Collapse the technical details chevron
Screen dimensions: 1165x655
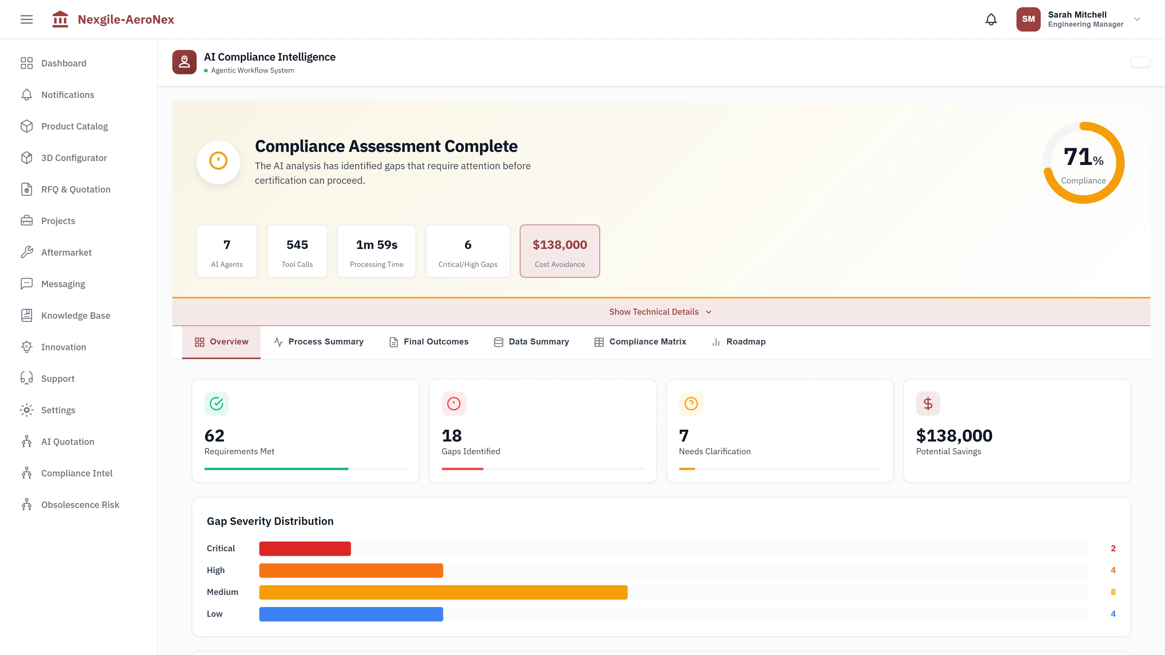tap(709, 312)
